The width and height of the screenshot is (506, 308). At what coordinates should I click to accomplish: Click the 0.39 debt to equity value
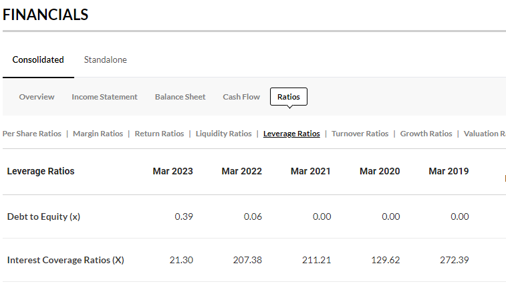pos(183,216)
